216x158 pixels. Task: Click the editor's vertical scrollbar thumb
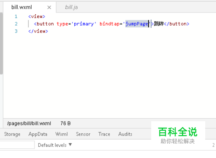point(1,43)
